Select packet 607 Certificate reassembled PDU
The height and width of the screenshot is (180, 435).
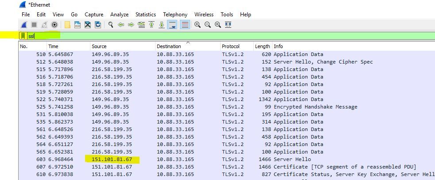point(227,167)
